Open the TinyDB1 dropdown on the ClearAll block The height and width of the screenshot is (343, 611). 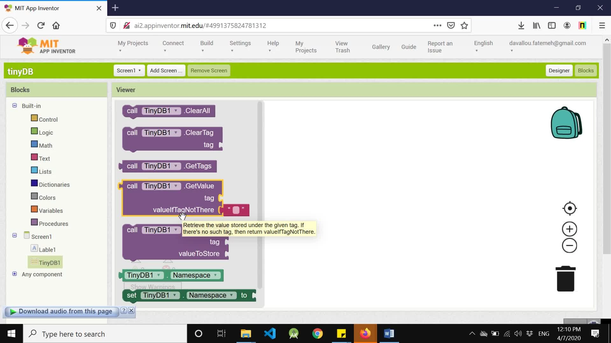point(161,111)
